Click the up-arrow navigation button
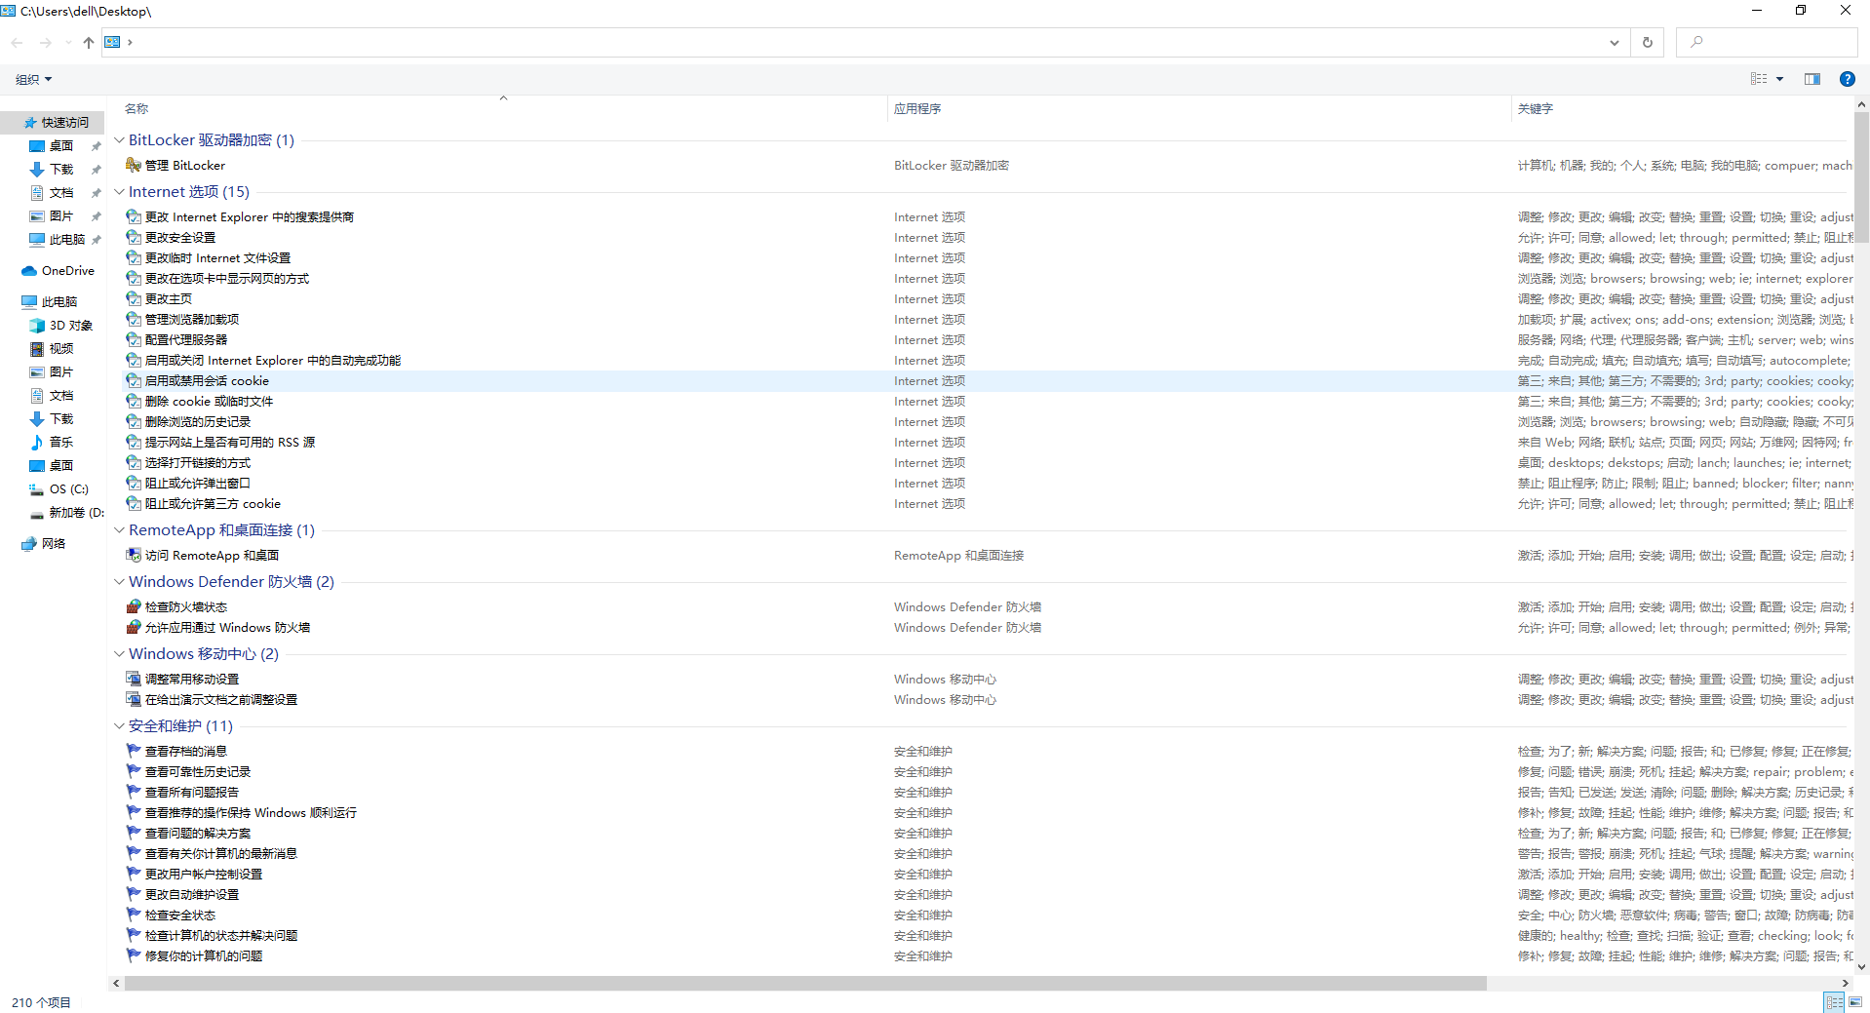The height and width of the screenshot is (1013, 1870). [x=89, y=42]
